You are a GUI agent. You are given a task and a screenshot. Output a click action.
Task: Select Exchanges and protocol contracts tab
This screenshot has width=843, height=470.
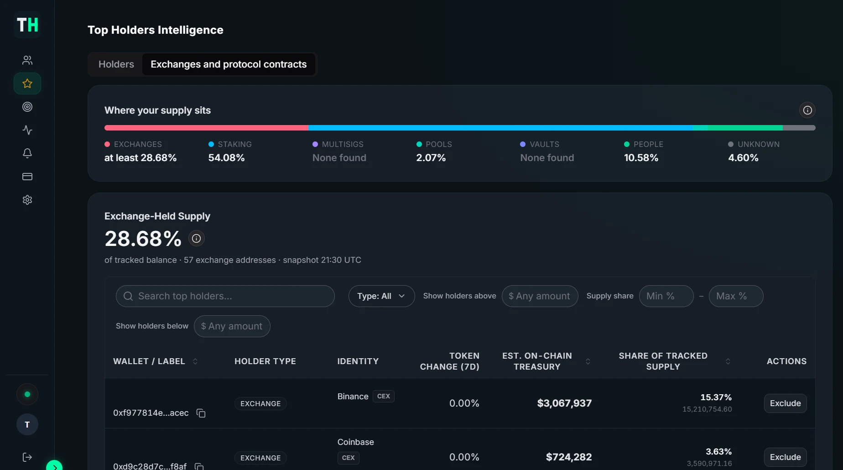[229, 64]
